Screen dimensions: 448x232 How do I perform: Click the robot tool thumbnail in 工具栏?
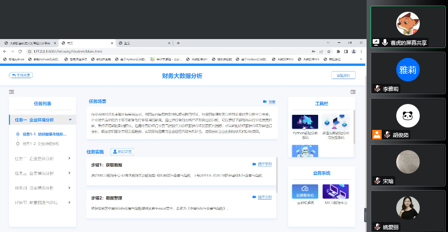point(304,151)
